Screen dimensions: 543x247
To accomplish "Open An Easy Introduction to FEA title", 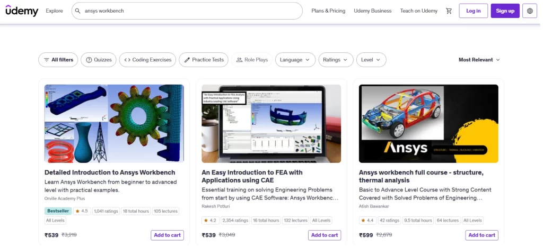I will click(x=252, y=176).
